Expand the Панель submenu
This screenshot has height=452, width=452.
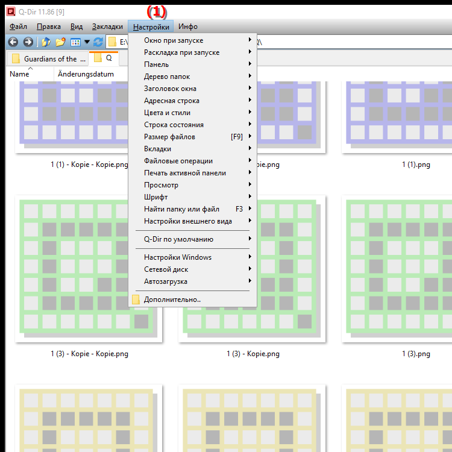pyautogui.click(x=193, y=64)
